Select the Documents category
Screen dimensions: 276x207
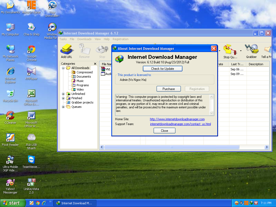tap(84, 77)
